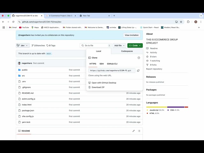View the 0 stars link
The width and height of the screenshot is (204, 153).
click(x=151, y=57)
